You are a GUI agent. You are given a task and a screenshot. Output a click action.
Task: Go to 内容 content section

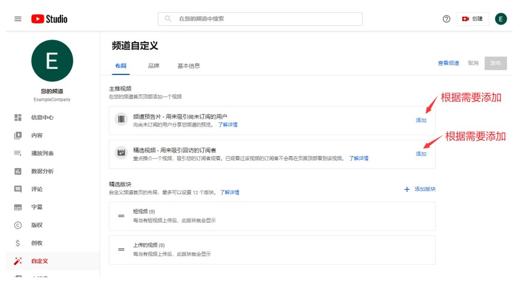[x=37, y=136]
